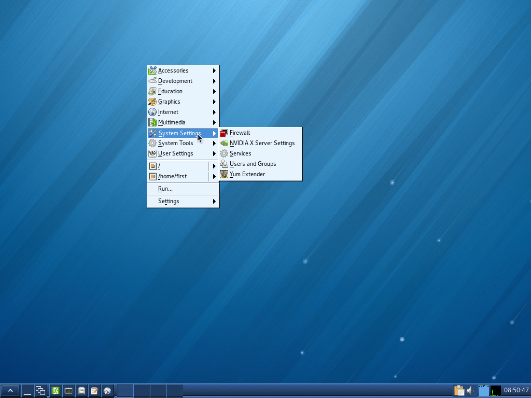Open the Internet category
The image size is (531, 398).
point(183,112)
